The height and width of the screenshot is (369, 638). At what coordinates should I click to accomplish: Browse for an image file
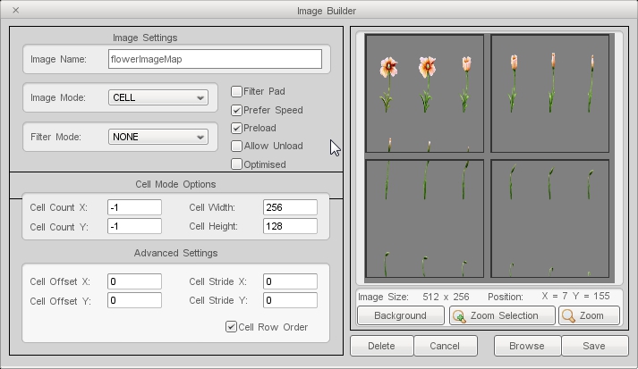click(x=527, y=346)
